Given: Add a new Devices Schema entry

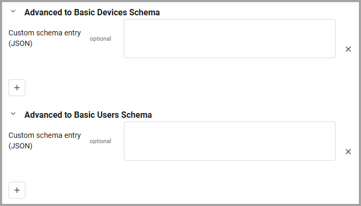Looking at the screenshot, I should (x=17, y=88).
